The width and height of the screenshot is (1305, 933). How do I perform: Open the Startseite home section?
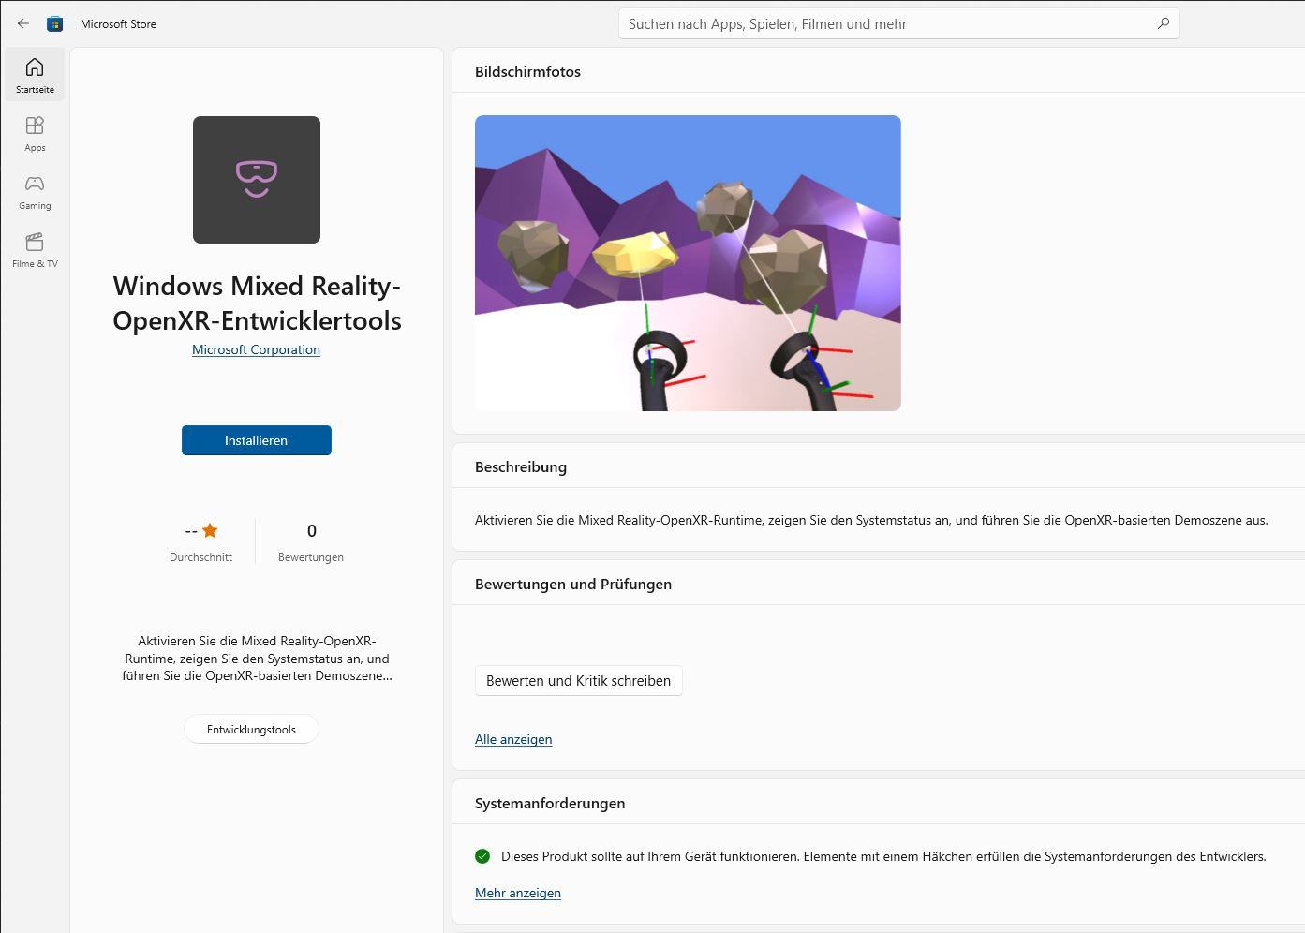pos(35,75)
